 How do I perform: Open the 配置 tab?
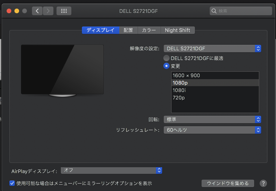(128, 30)
